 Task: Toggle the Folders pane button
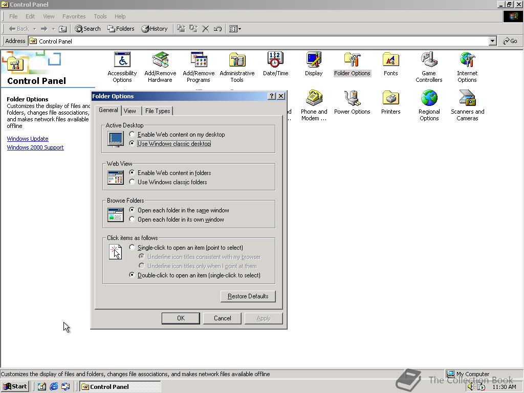[121, 29]
